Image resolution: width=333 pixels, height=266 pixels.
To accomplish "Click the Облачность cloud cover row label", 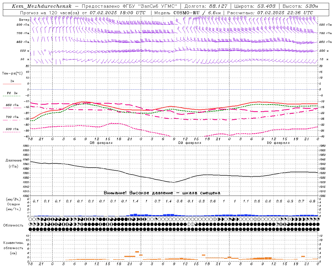I will (x=13, y=225).
